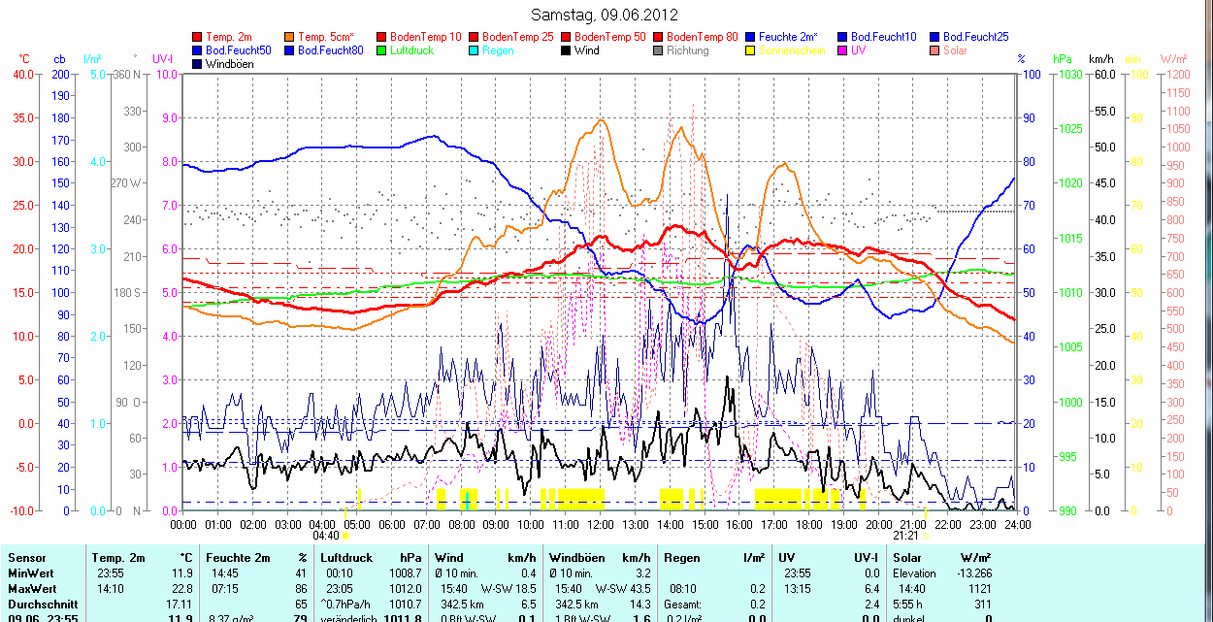Click the gray Richtung legend swatch
Image resolution: width=1213 pixels, height=622 pixels.
(658, 50)
